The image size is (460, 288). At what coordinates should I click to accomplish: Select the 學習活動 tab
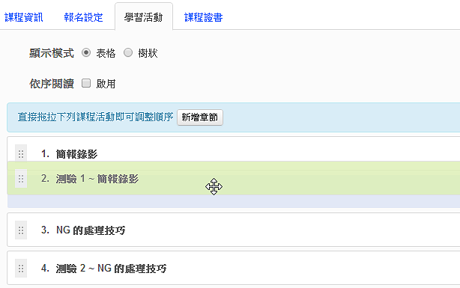tap(143, 17)
